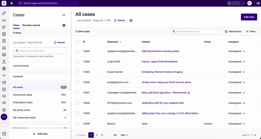Viewport: 261px width, 139px height.
Task: Open the globe icon in sidebar
Action: pos(4,69)
